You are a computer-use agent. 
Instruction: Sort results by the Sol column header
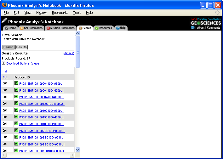(5, 77)
